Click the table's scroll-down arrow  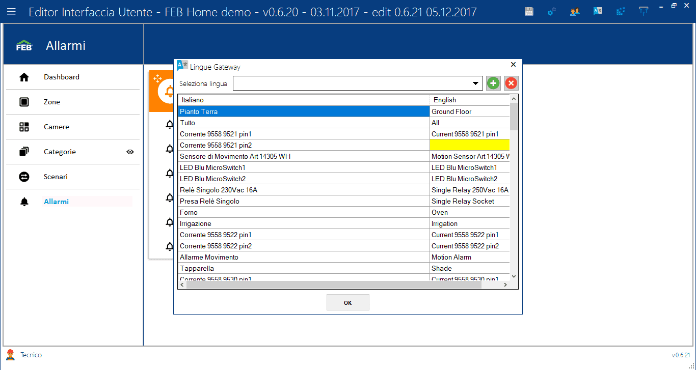[x=514, y=276]
